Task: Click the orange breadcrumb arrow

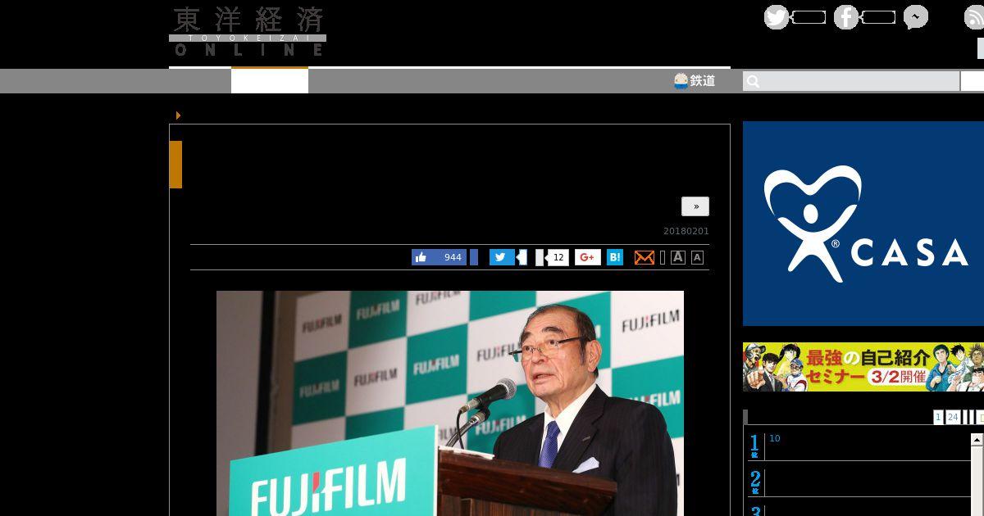Action: coord(178,115)
